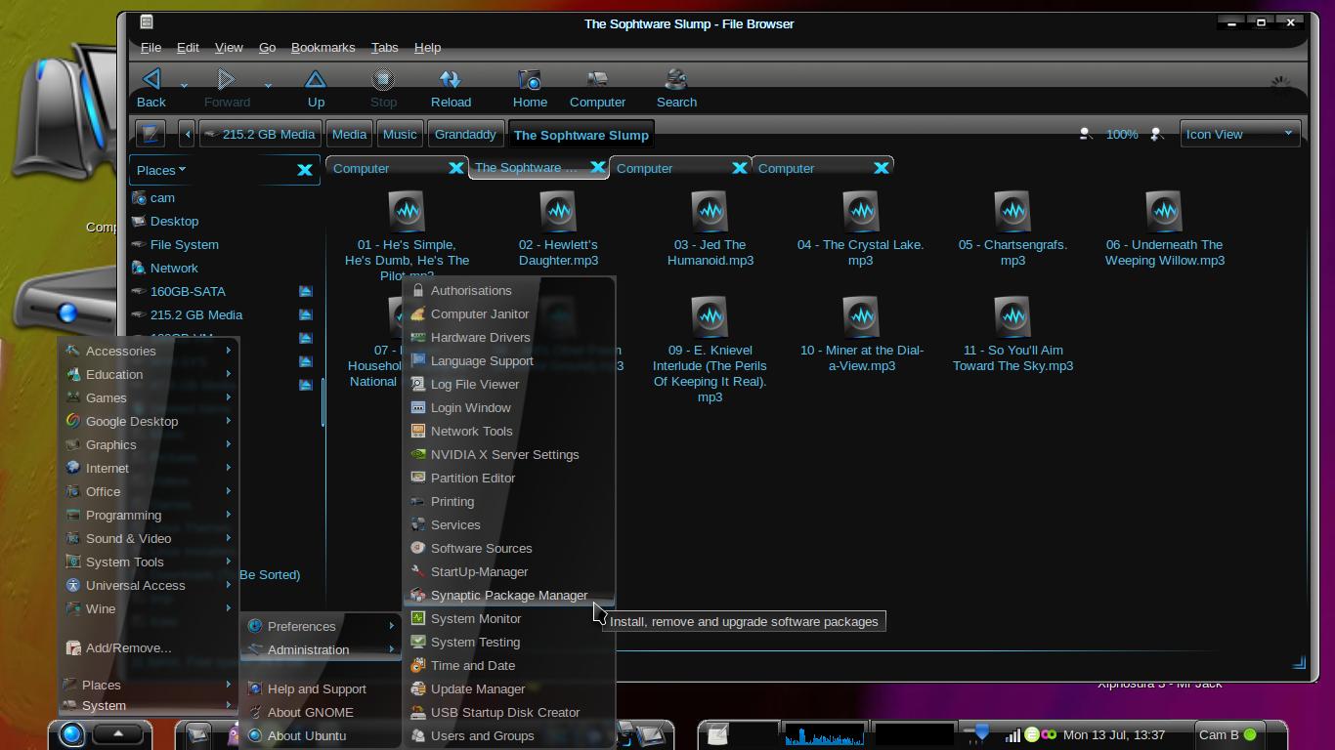Open Hardware Drivers menu entry
Image resolution: width=1335 pixels, height=750 pixels.
[508, 337]
